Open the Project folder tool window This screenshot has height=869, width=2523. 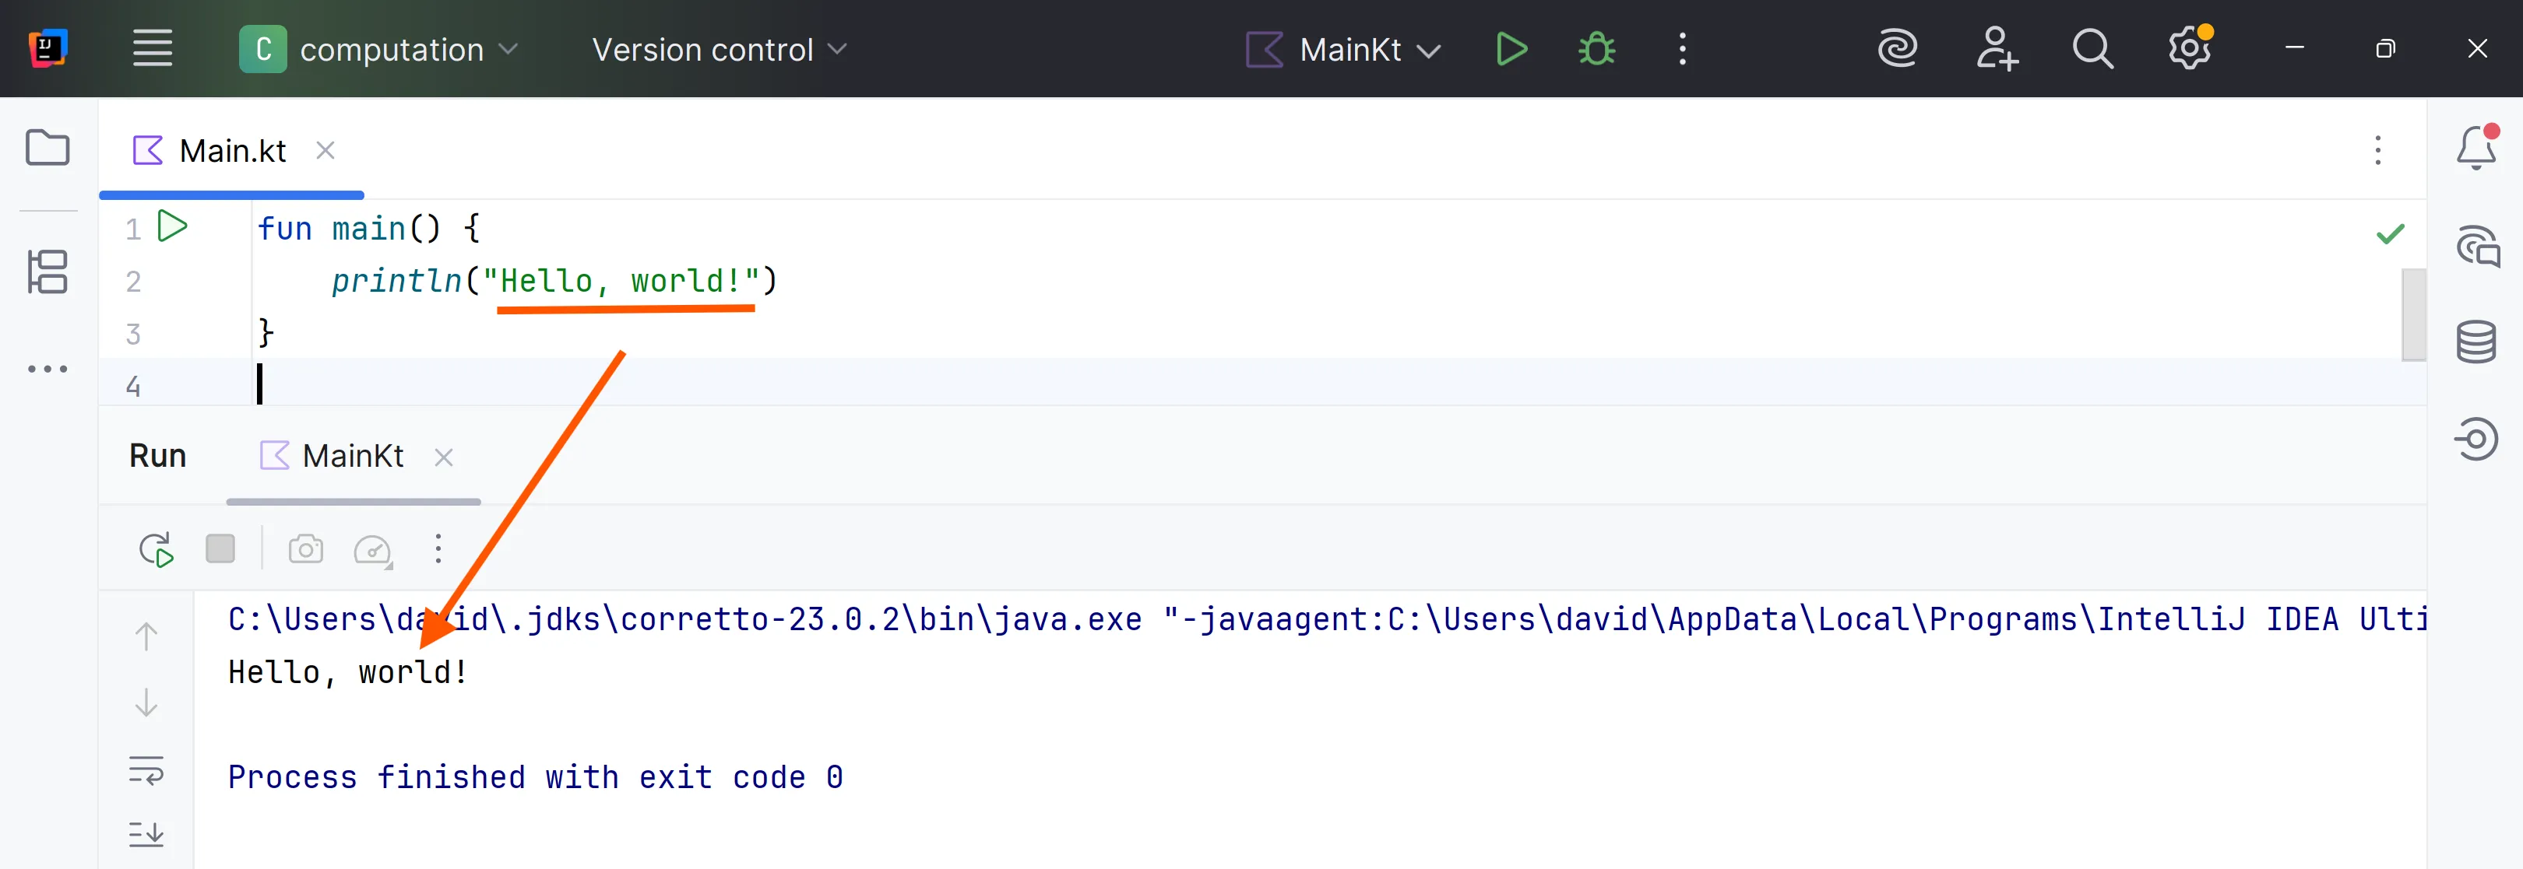pyautogui.click(x=47, y=149)
